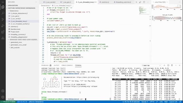
Task: Change encoding via UTF-8 status item
Action: coord(152,102)
